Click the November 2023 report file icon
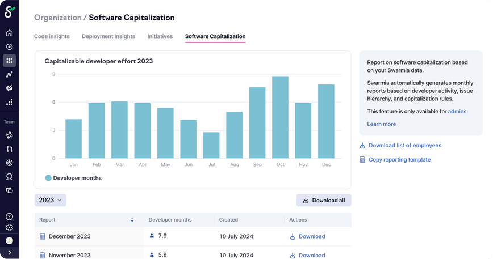 click(43, 255)
